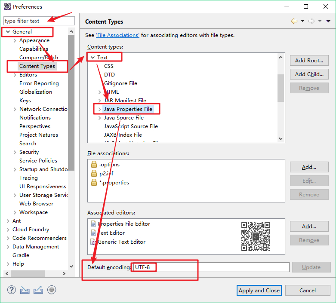The height and width of the screenshot is (303, 336).
Task: Click the Export preferences icon
Action: 38,290
